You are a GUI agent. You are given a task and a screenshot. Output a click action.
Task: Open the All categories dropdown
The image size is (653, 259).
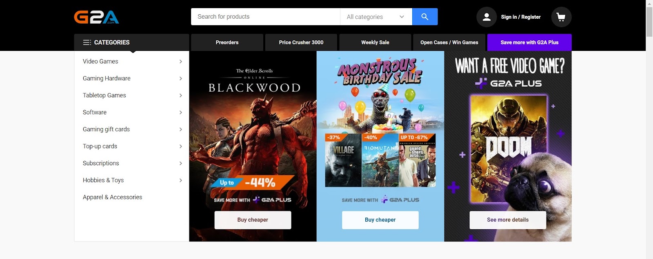pos(376,17)
